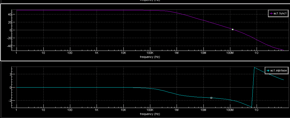Click the -40 label on func1 vertical axis
This screenshot has width=290, height=118.
[8, 46]
